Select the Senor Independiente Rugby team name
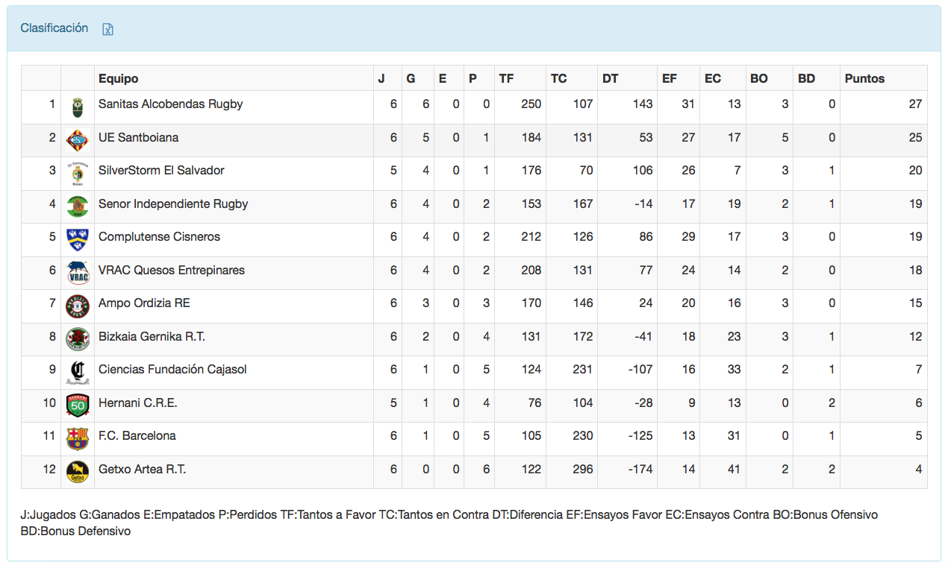 click(173, 203)
